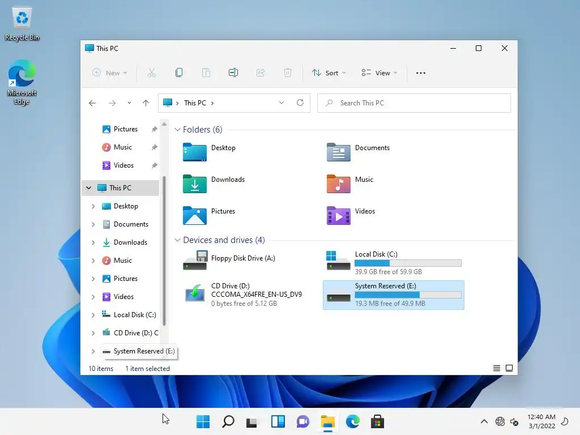The width and height of the screenshot is (580, 435).
Task: Click volume icon in system tray
Action: [514, 421]
